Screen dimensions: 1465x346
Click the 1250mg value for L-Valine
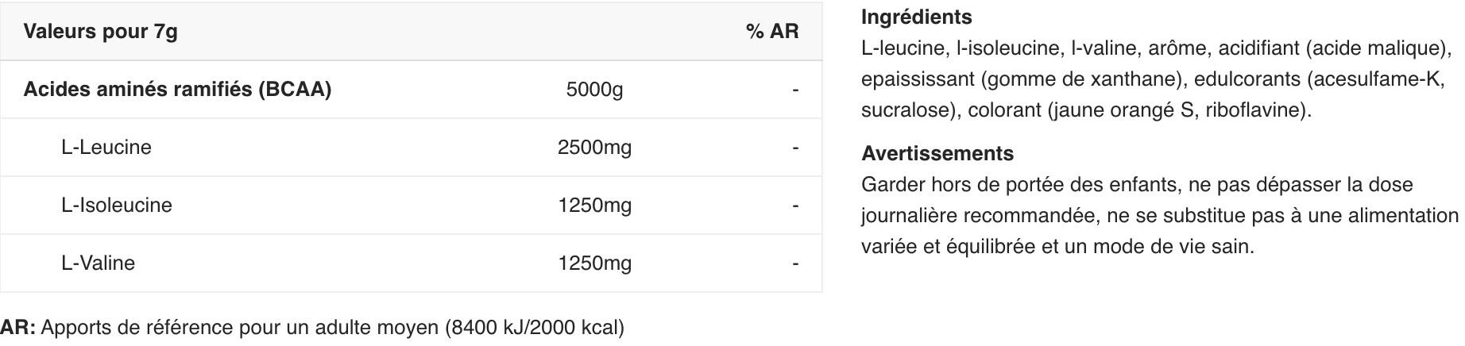tap(594, 263)
